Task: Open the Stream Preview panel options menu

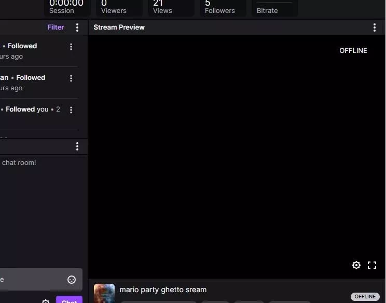Action: point(375,27)
